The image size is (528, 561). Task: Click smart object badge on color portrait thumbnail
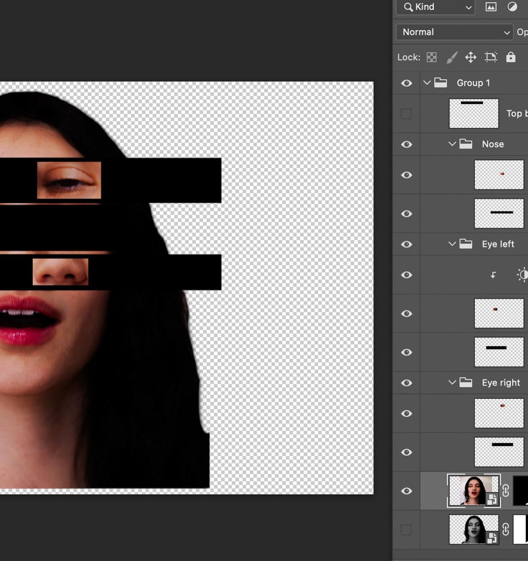492,499
